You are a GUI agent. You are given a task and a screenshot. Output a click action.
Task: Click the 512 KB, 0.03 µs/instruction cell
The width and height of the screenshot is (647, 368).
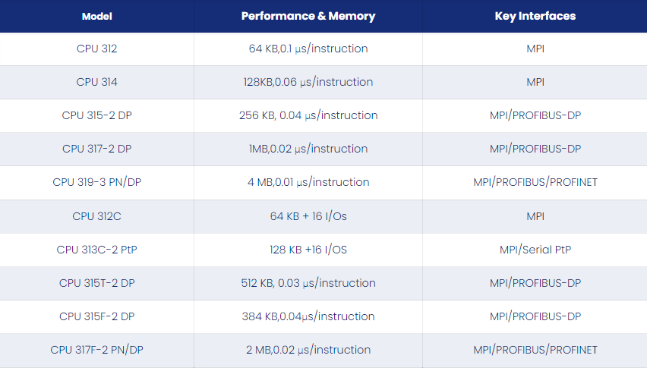[x=308, y=283]
